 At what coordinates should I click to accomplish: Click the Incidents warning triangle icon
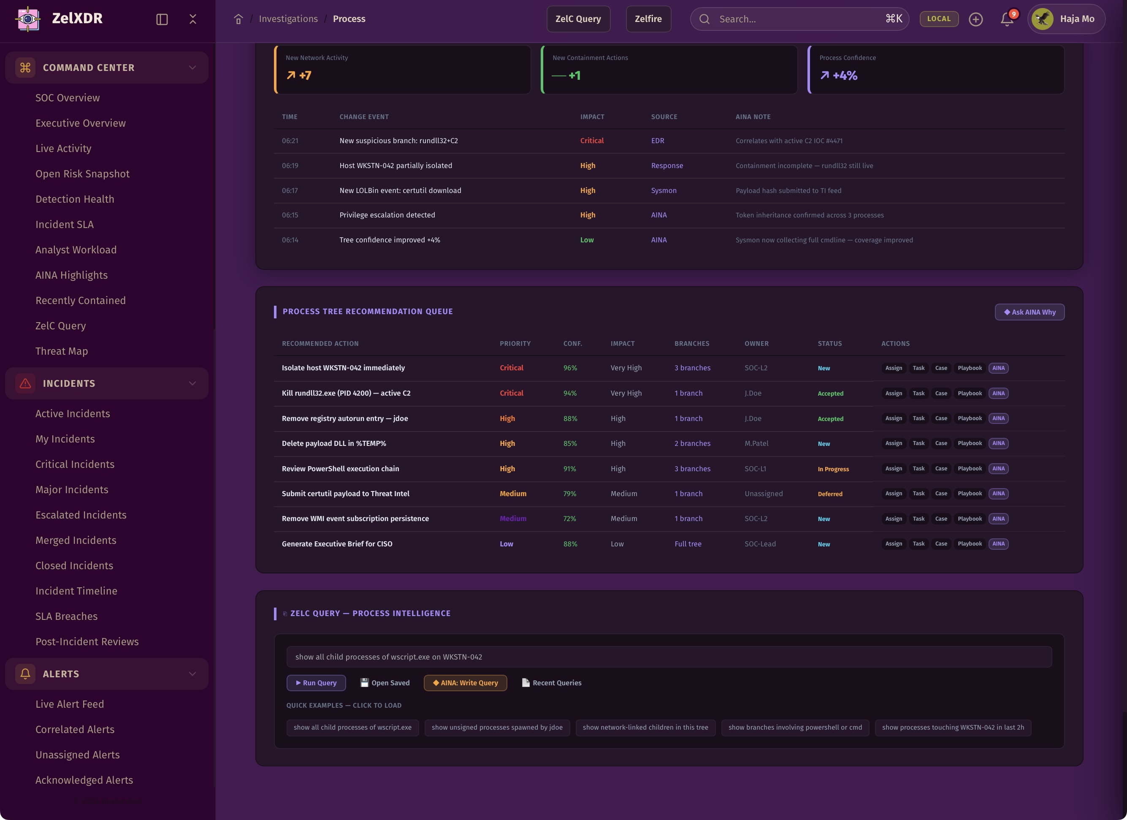tap(25, 383)
